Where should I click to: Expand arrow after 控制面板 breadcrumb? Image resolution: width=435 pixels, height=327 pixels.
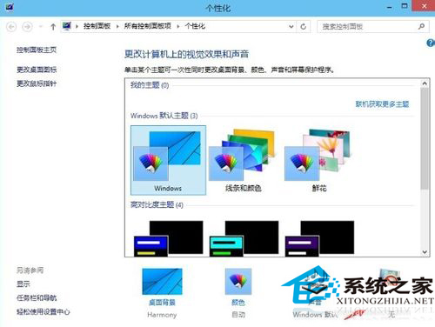[x=117, y=27]
